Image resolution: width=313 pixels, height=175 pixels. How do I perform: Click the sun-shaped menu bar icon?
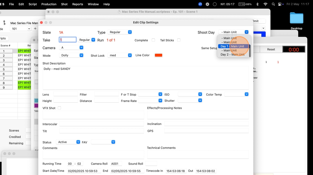tap(207, 4)
